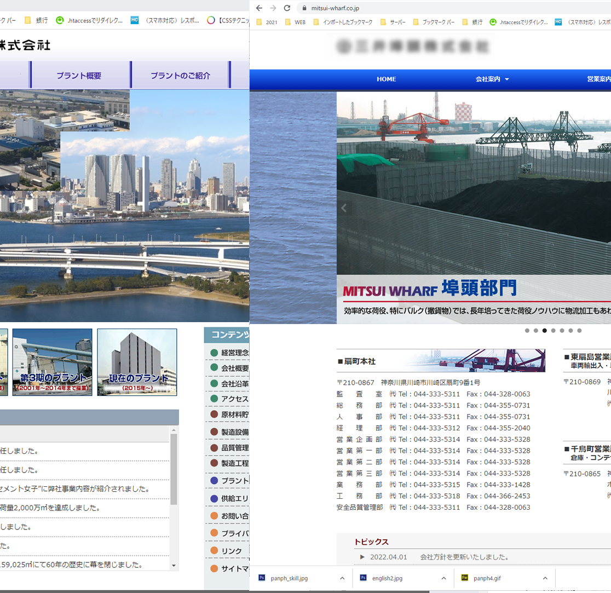Open the 2021 bookmark folder
This screenshot has width=611, height=593.
tap(267, 22)
